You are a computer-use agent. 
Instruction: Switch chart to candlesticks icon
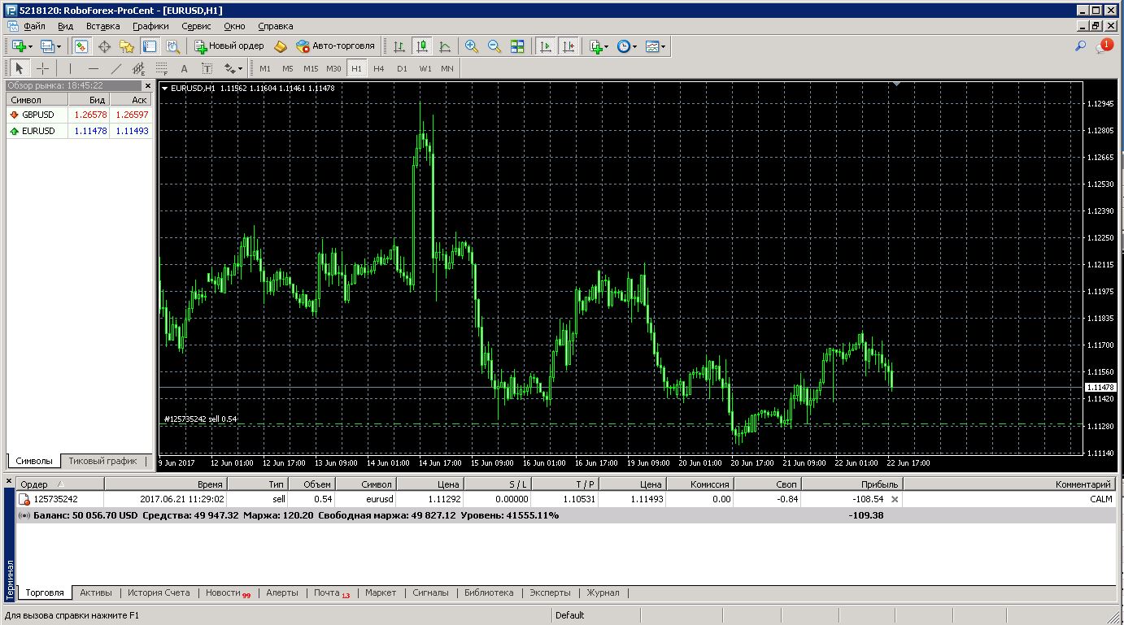click(421, 46)
